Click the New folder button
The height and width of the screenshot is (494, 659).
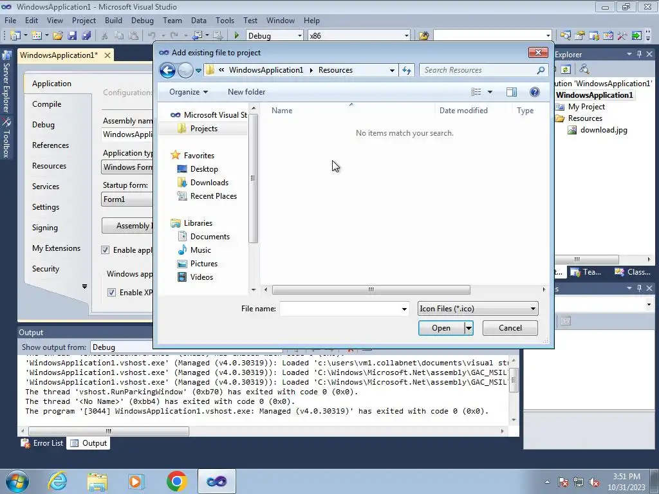click(x=246, y=92)
